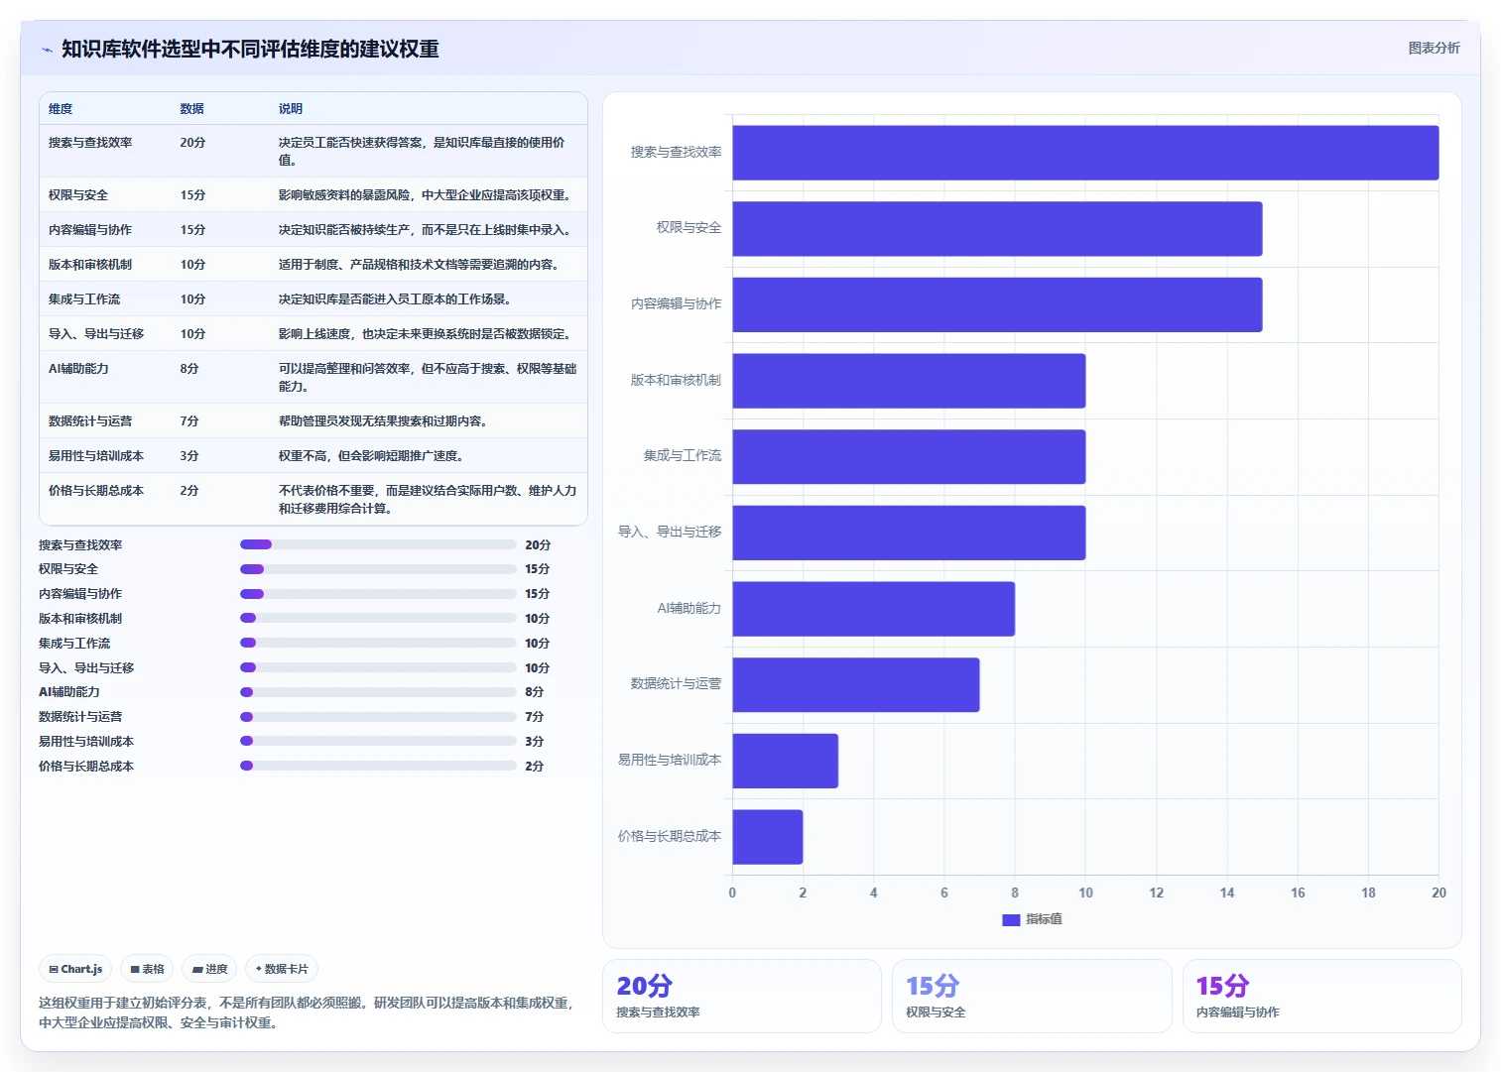Click the 内容编辑与协作 bar in the chart
The width and height of the screenshot is (1501, 1072).
click(x=997, y=304)
